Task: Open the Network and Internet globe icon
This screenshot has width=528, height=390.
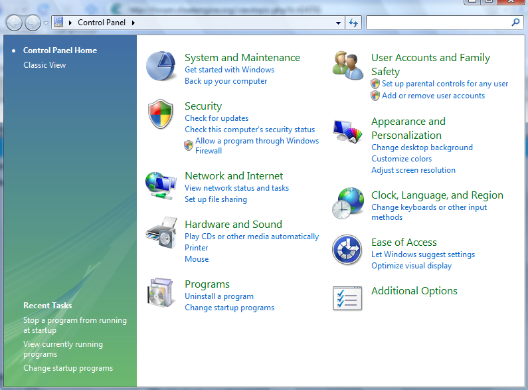Action: tap(161, 185)
